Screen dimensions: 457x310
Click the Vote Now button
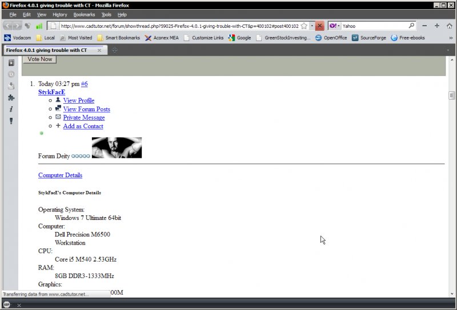[x=40, y=59]
